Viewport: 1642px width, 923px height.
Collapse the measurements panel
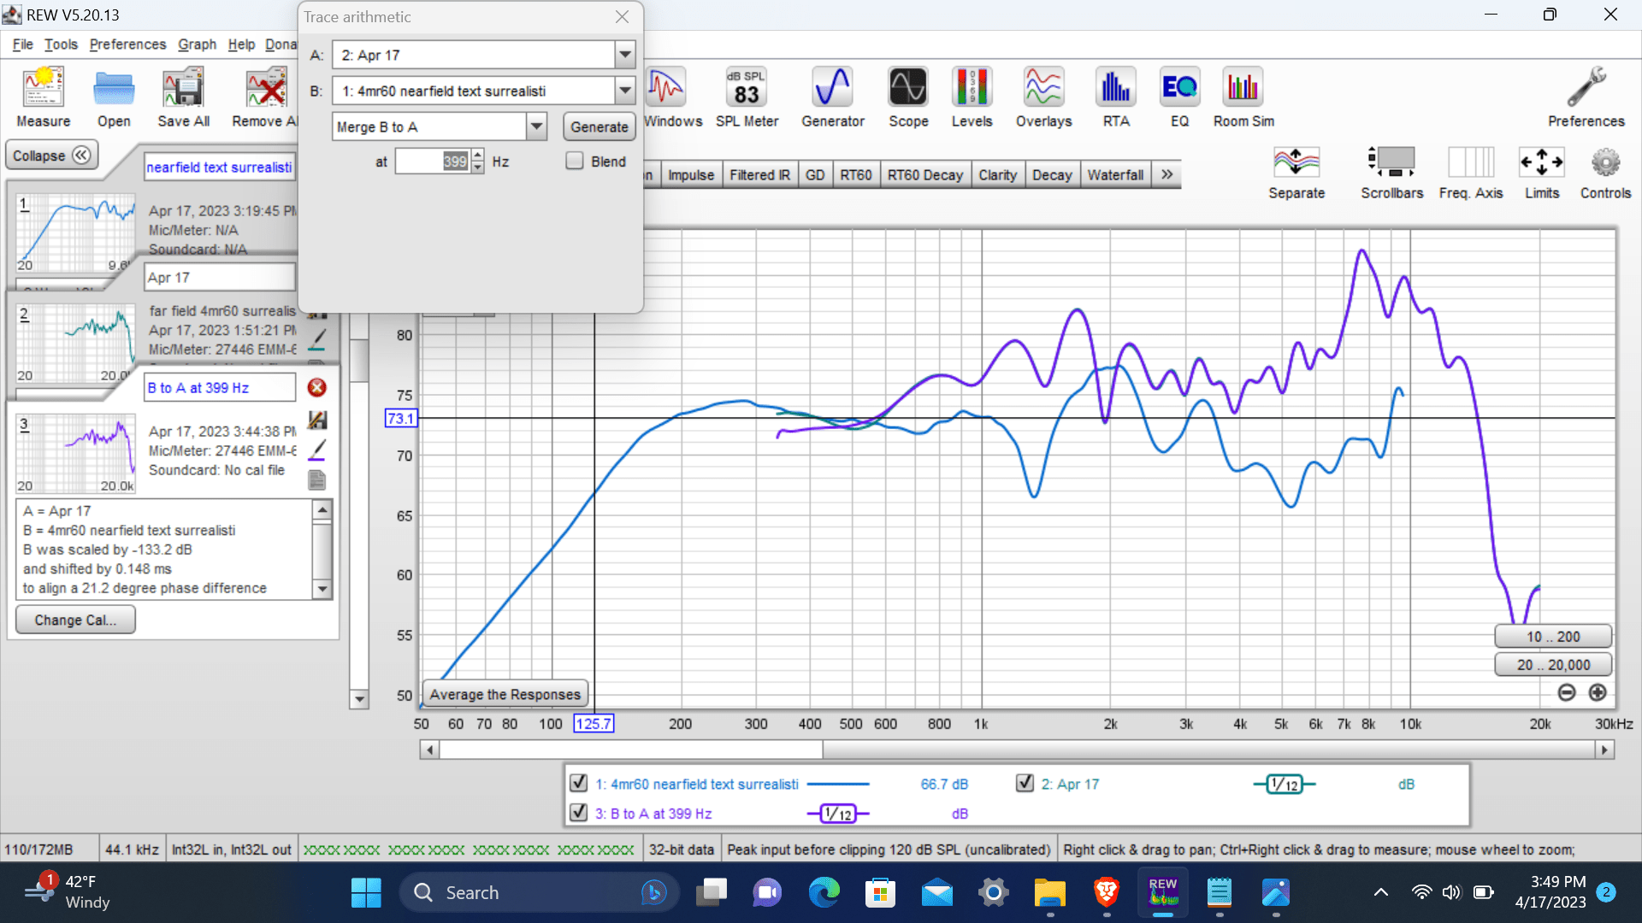click(51, 156)
